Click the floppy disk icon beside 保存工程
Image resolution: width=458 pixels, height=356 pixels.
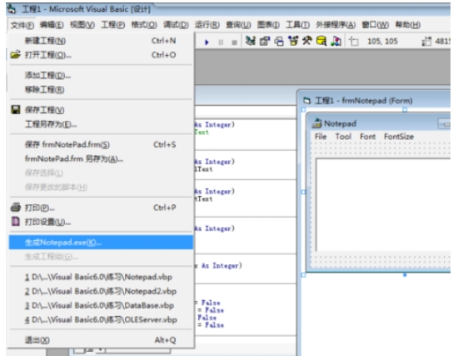tap(16, 110)
